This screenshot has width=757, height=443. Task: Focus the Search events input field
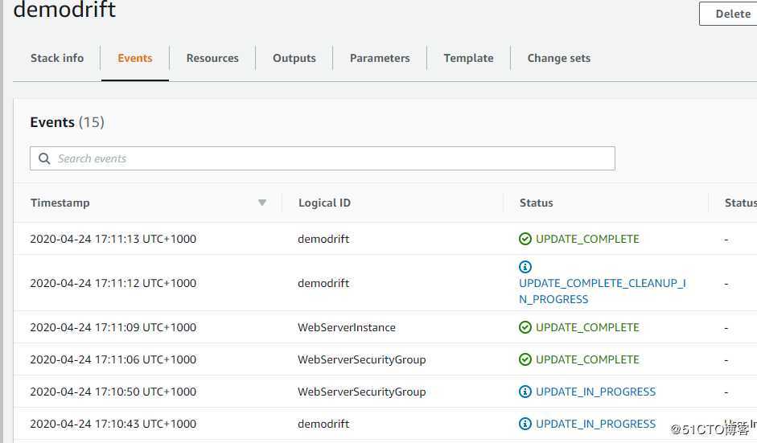(330, 158)
